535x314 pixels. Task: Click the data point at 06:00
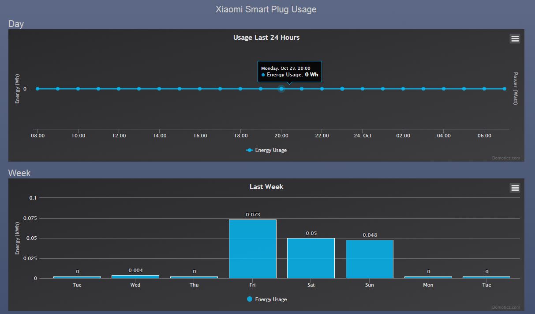pos(484,89)
